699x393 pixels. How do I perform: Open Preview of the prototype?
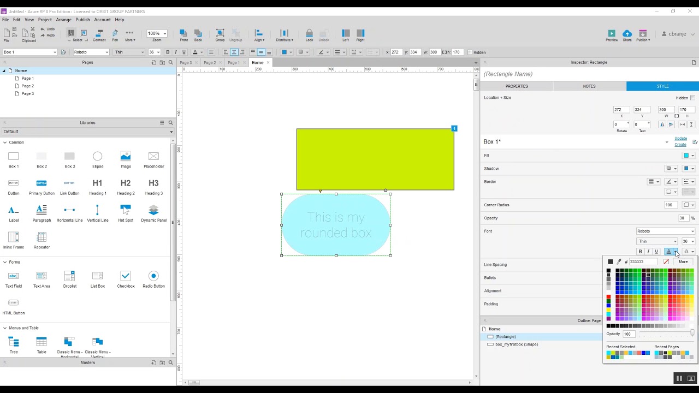coord(612,35)
